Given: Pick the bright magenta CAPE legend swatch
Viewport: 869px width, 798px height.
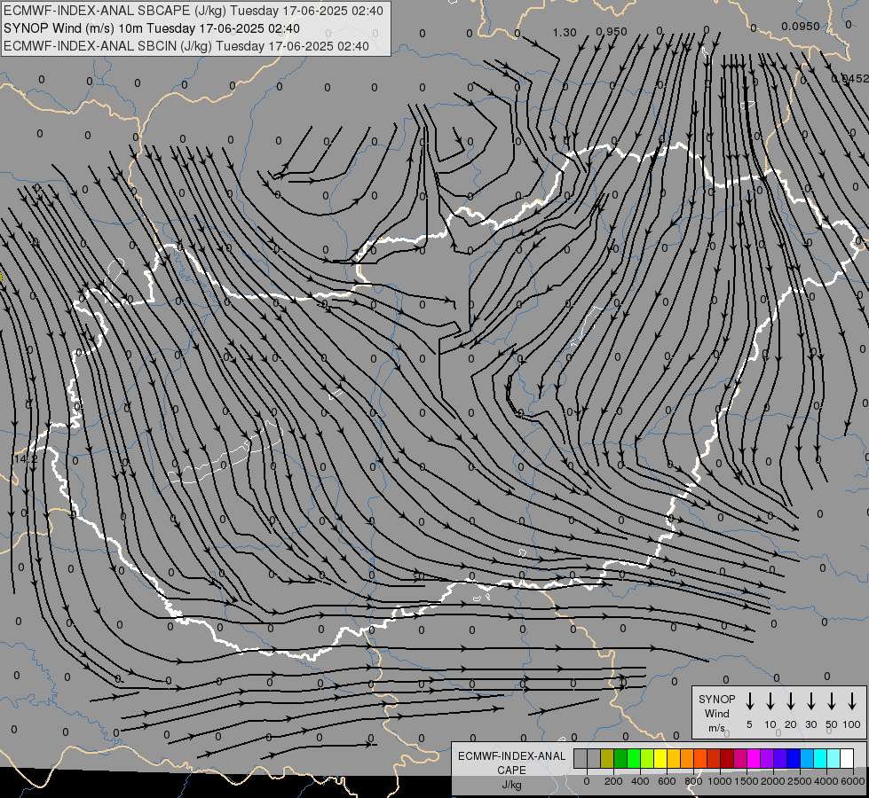Looking at the screenshot, I should 754,759.
